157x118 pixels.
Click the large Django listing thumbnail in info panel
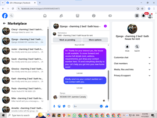point(132,29)
